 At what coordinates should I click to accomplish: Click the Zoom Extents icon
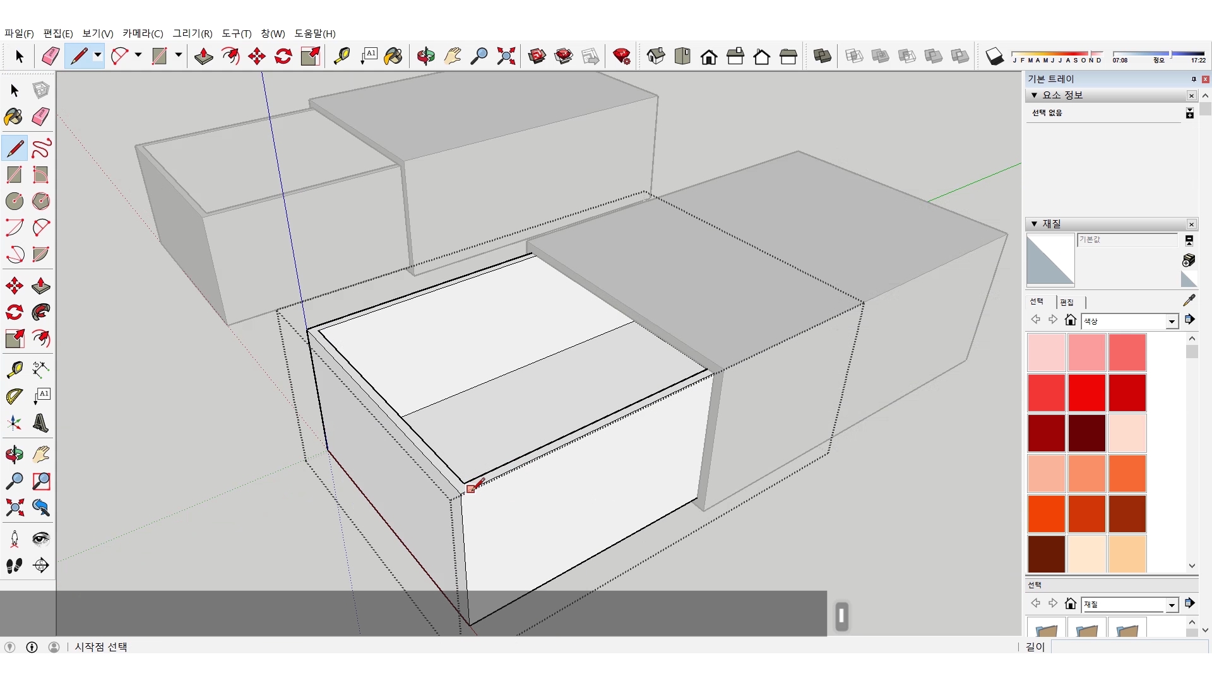506,57
